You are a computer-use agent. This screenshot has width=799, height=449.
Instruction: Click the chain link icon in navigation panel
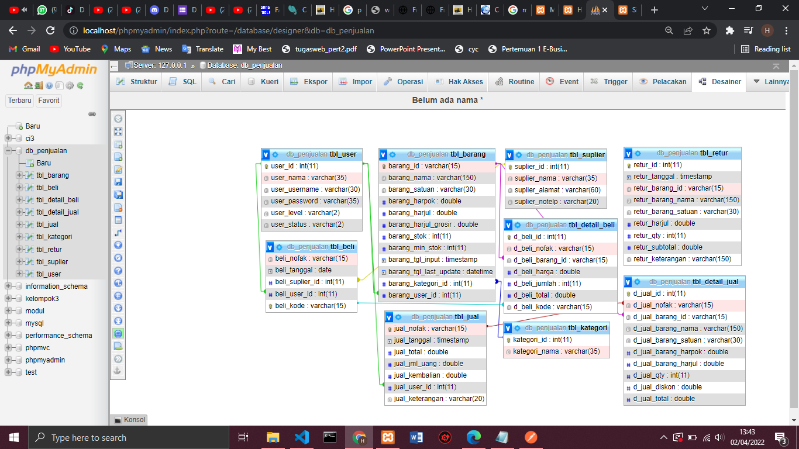pyautogui.click(x=92, y=114)
